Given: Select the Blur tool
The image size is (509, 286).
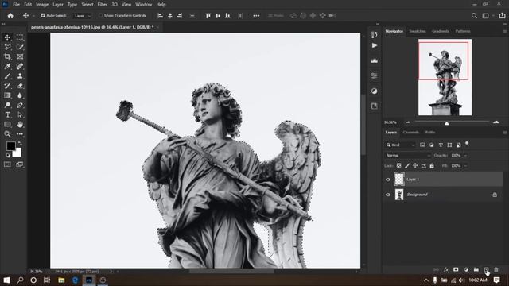Looking at the screenshot, I should tap(20, 95).
